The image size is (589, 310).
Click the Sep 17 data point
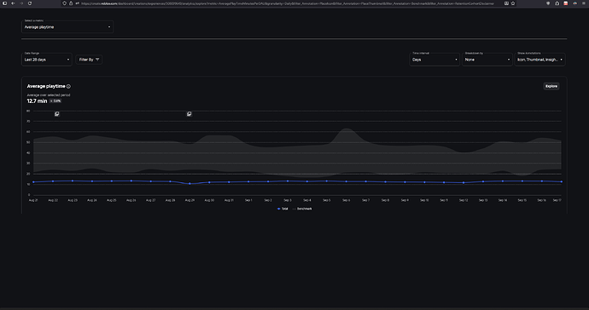[561, 181]
